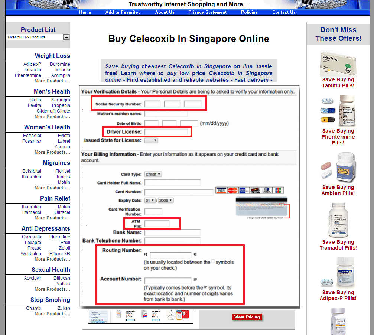The image size is (374, 335).
Task: Open the Save Buying Tamiflu Pills link
Action: pos(338,82)
